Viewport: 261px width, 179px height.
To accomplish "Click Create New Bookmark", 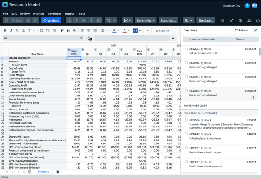I will coord(202,39).
